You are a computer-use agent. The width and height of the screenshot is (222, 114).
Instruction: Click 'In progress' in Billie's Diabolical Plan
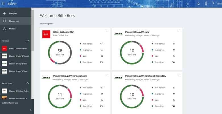click(88, 50)
